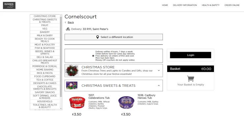Click the empty basket cart icon
Screen dimensions: 244x119
191,79
